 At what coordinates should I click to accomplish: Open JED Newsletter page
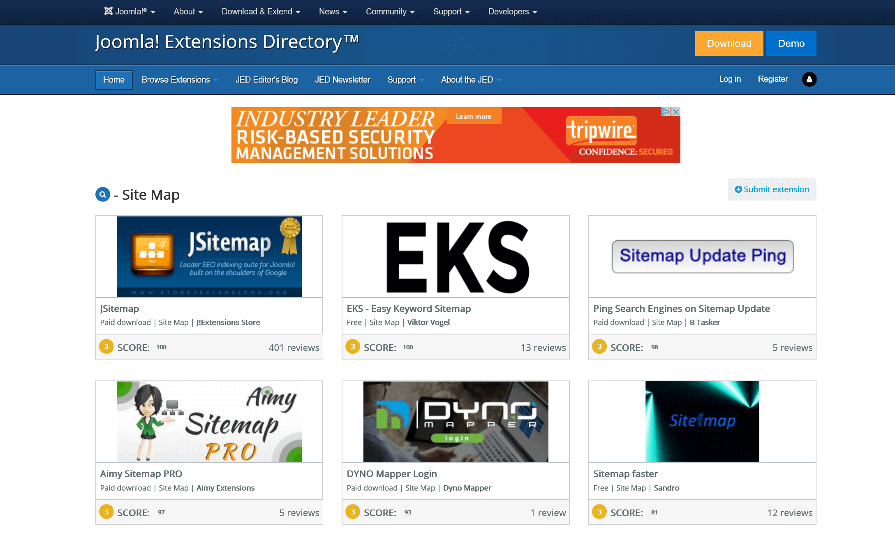coord(342,80)
